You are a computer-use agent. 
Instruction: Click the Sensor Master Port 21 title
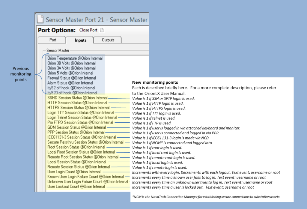click(97, 20)
